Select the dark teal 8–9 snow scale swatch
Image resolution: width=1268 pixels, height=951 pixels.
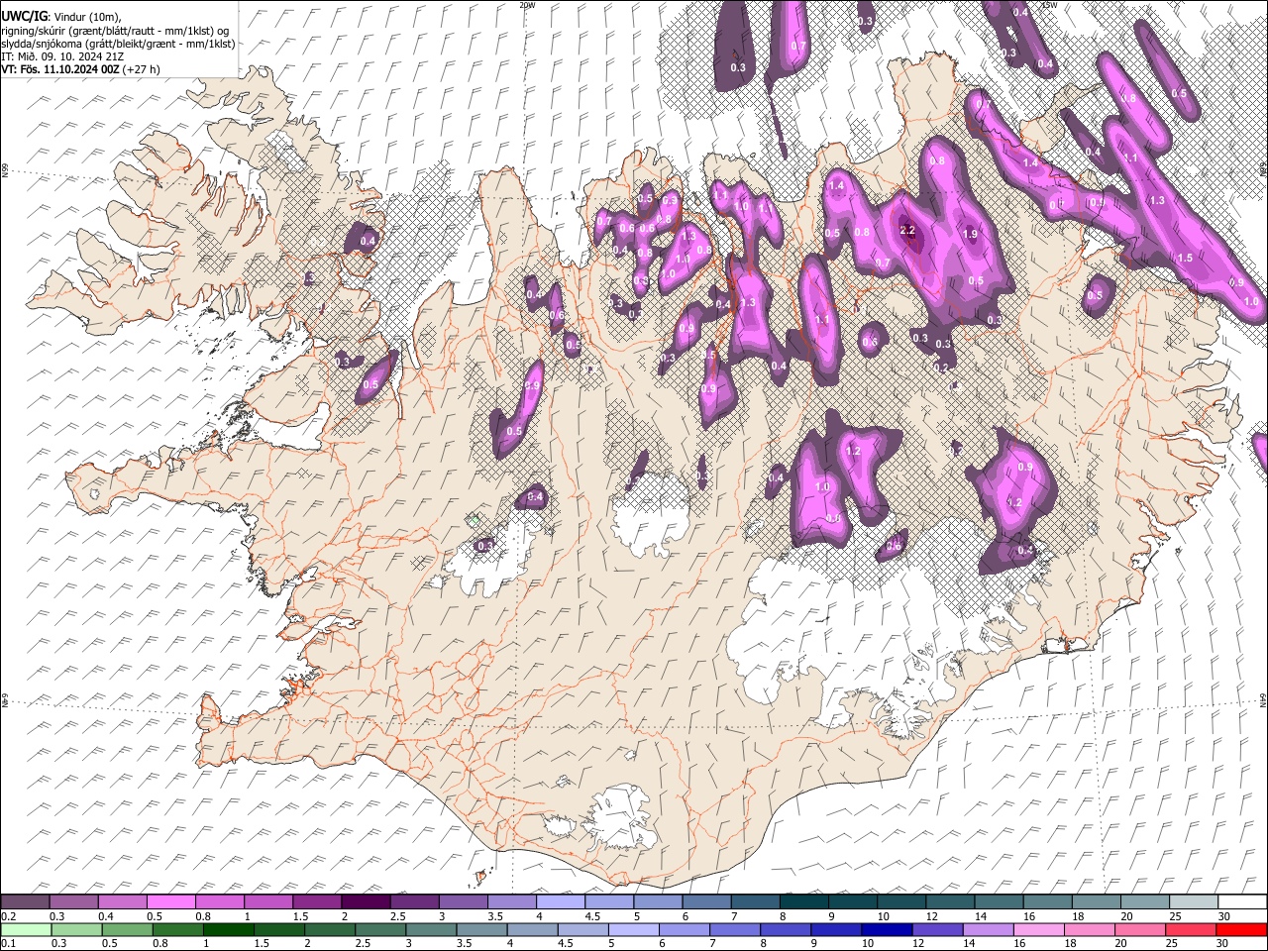pos(804,902)
